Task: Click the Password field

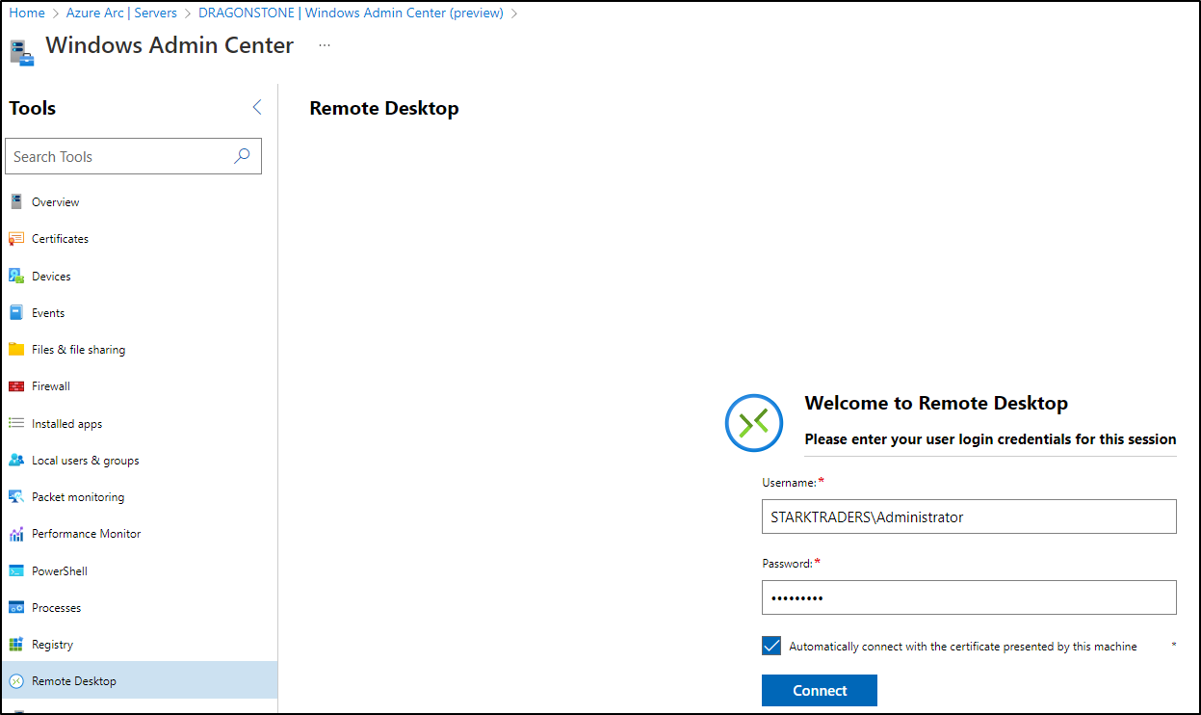Action: (969, 597)
